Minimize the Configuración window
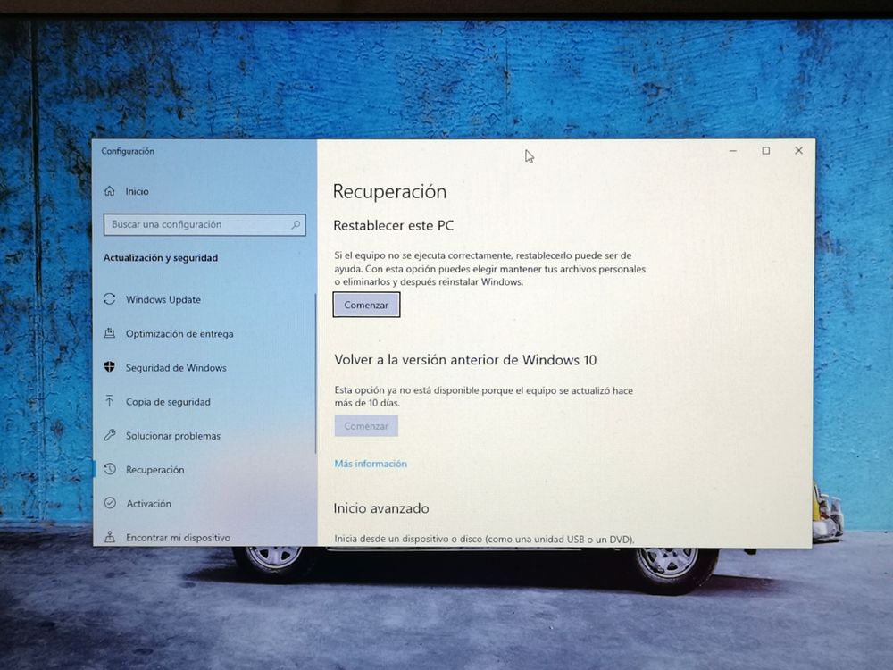Screen dimensions: 893x670 click(x=732, y=151)
